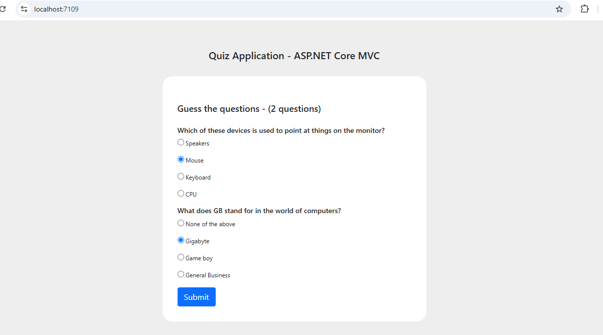Choose the General Business radio button

coord(181,274)
